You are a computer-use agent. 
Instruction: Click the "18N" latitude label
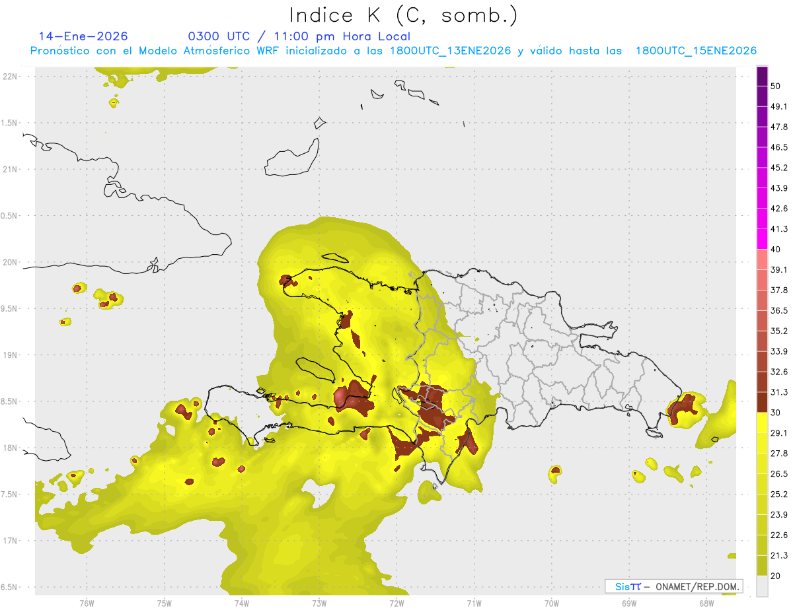click(10, 448)
